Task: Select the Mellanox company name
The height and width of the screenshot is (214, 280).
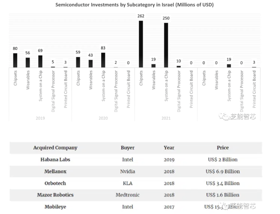Action: click(x=55, y=172)
